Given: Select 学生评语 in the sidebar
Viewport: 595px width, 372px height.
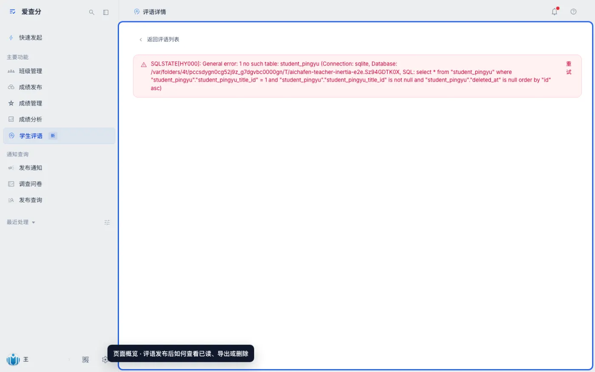Looking at the screenshot, I should tap(59, 136).
